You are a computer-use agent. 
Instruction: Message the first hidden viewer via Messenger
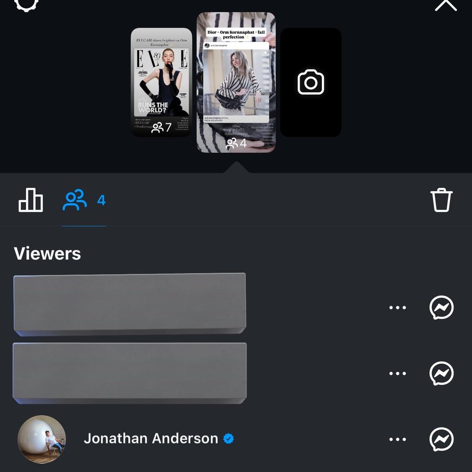(x=441, y=307)
